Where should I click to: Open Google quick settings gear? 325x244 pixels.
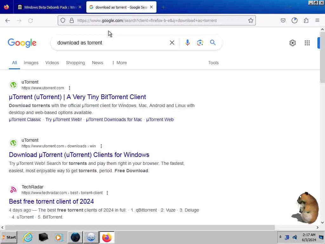[x=292, y=43]
